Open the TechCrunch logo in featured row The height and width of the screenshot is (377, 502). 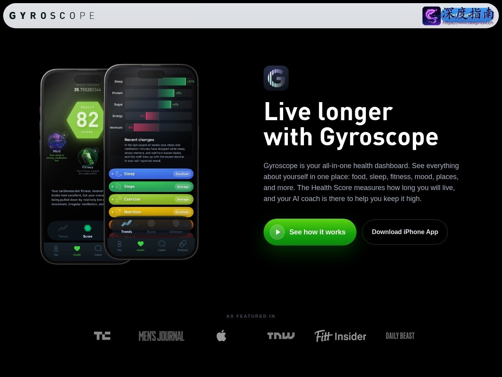point(102,336)
